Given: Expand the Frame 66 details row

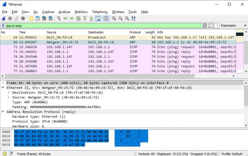Looking at the screenshot, I should coord(3,83).
